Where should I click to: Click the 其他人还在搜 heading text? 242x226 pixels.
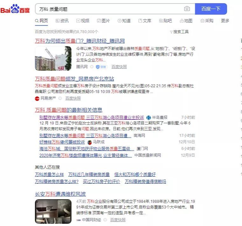point(47,167)
